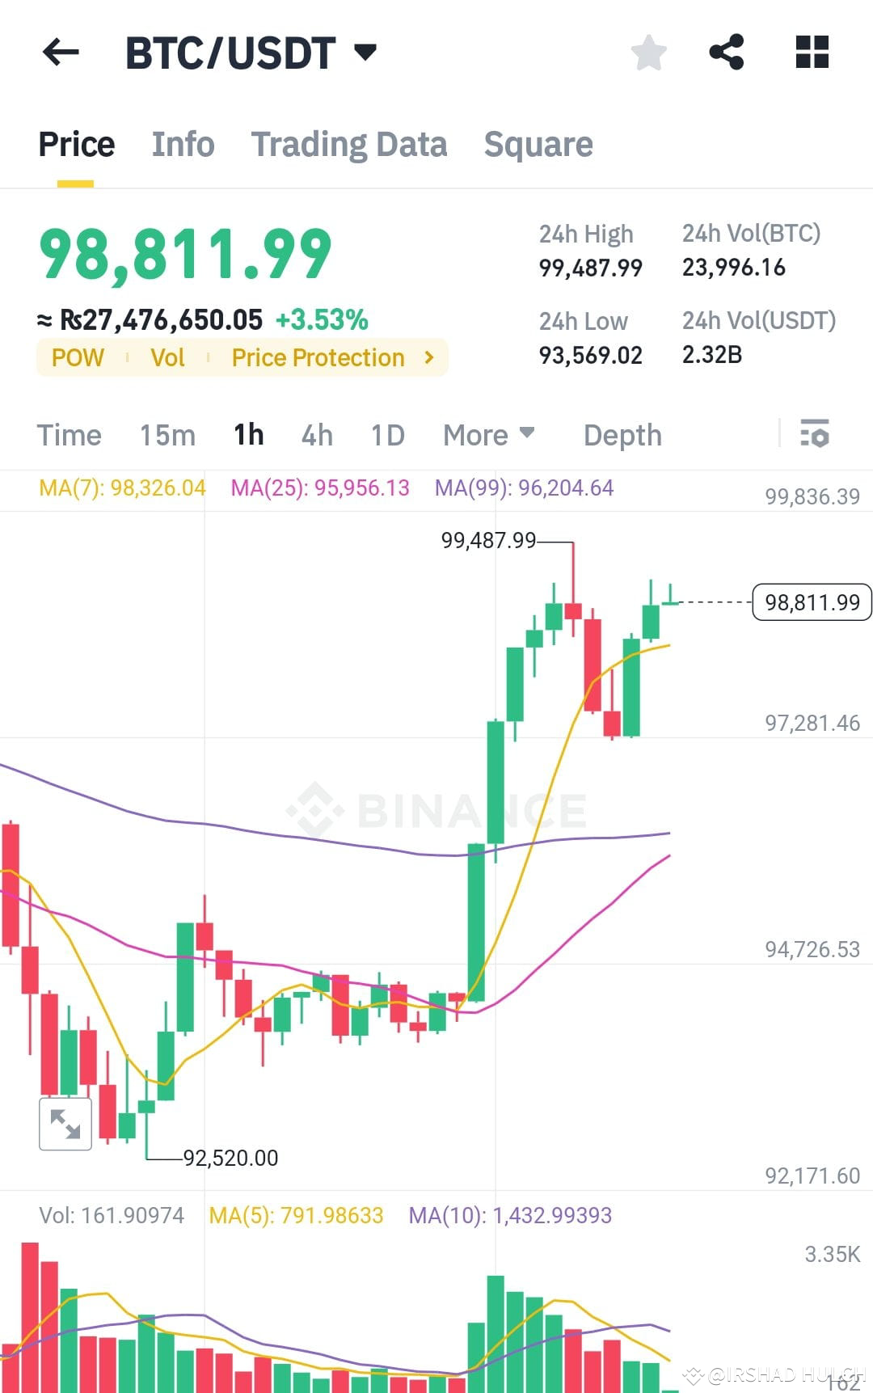Open the grid menu icon top right
This screenshot has height=1393, width=873.
[x=811, y=52]
